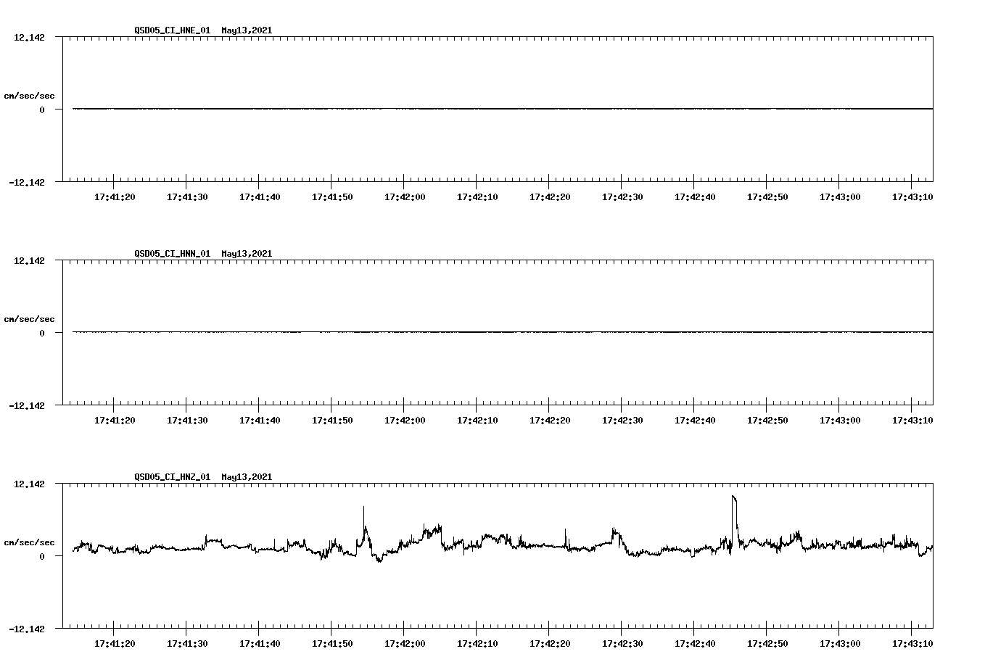Click the peak near 17:41:55 in HNZ trace
This screenshot has width=985, height=670.
(363, 511)
